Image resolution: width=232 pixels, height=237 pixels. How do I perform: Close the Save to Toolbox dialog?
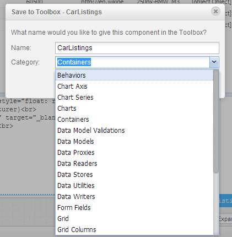(x=215, y=12)
